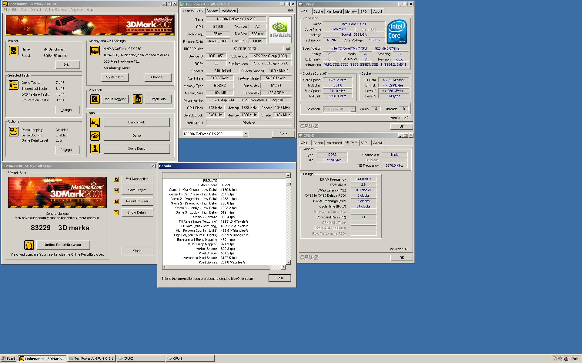This screenshot has width=582, height=363.
Task: Click the Intel Core i7 logo in CPU-Z
Action: [x=397, y=32]
